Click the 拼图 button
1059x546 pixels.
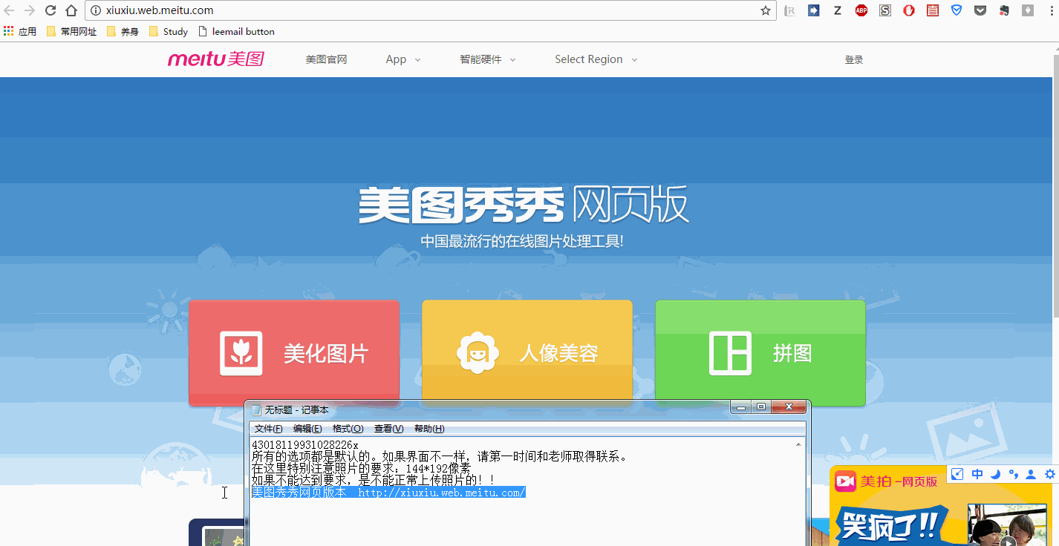point(760,353)
